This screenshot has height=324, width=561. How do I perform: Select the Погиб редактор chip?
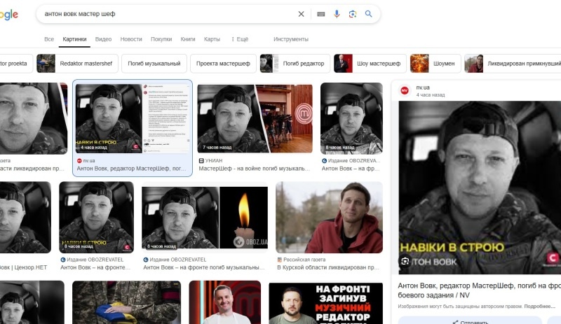(x=295, y=64)
